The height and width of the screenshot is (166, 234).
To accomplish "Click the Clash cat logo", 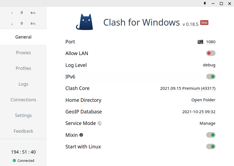I will pyautogui.click(x=85, y=22).
